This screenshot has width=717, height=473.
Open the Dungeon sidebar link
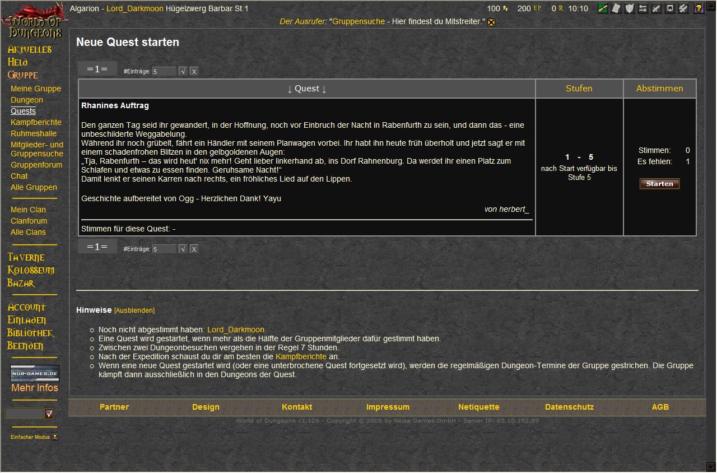point(27,100)
